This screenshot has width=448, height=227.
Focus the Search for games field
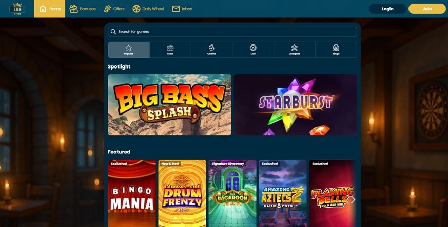coord(232,32)
